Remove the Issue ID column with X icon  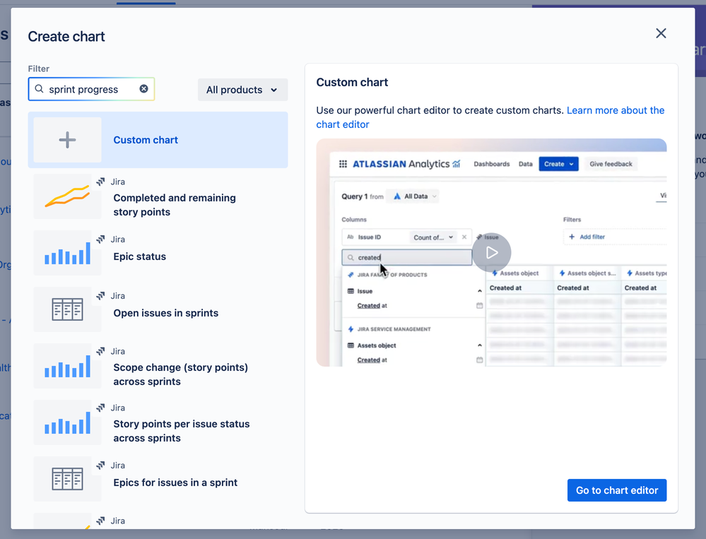click(x=464, y=237)
